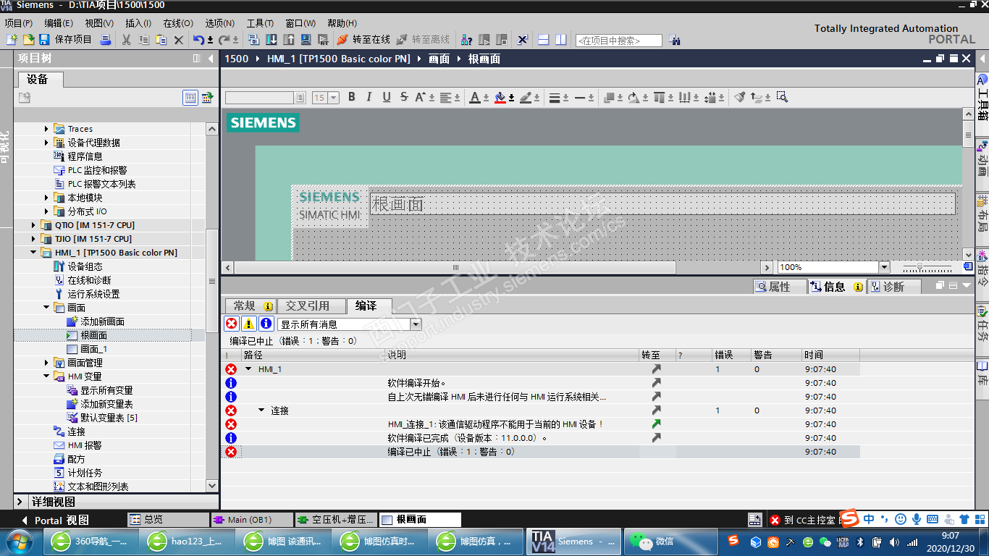The width and height of the screenshot is (989, 556).
Task: Click the Split editor vertically icon
Action: (561, 40)
